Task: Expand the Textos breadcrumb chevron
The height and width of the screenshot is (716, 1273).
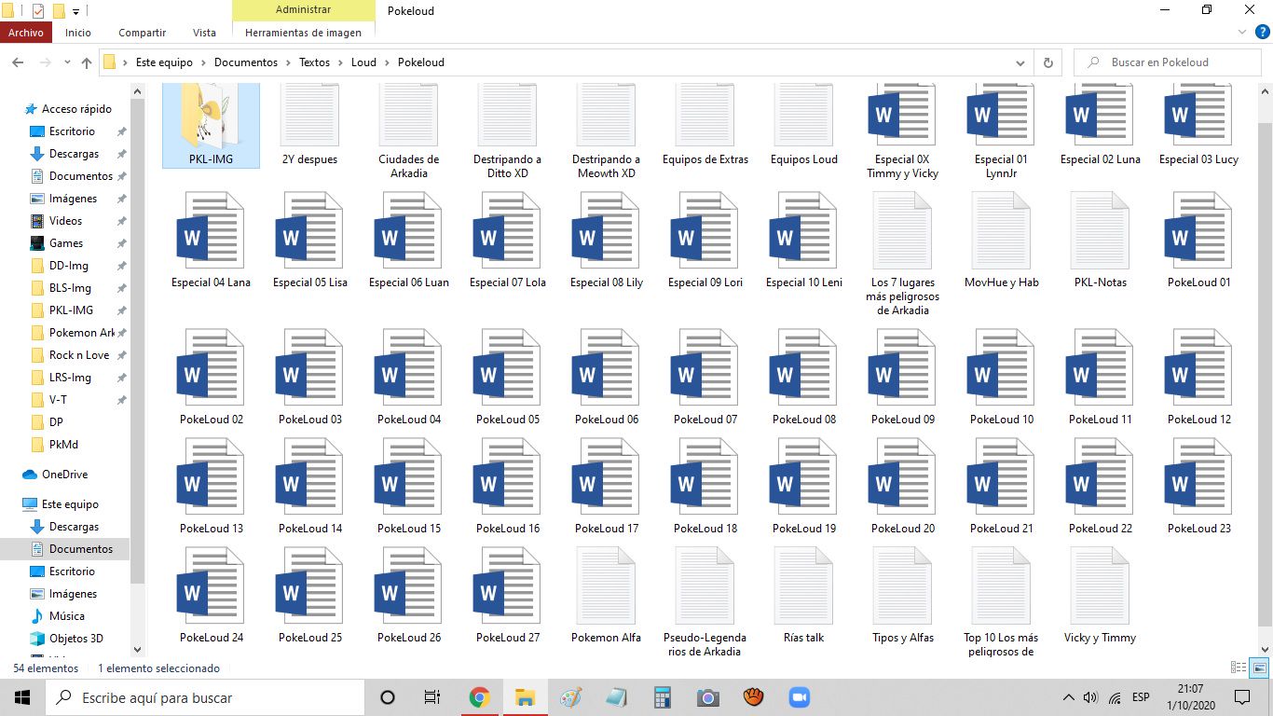Action: coord(340,62)
